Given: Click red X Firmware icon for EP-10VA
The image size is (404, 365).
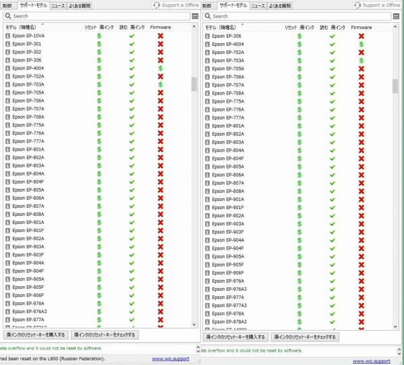Looking at the screenshot, I should (x=161, y=36).
